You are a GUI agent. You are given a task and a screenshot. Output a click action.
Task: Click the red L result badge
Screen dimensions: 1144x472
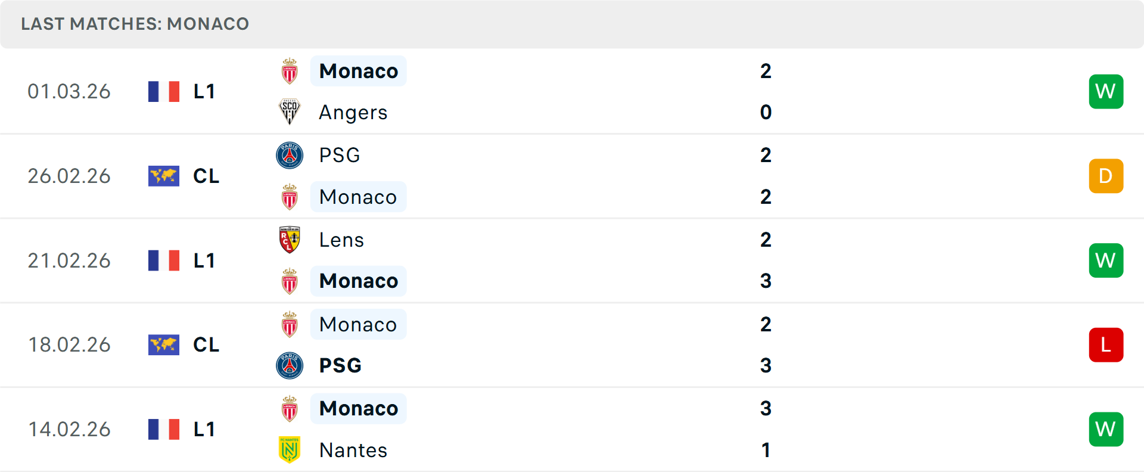tap(1106, 344)
